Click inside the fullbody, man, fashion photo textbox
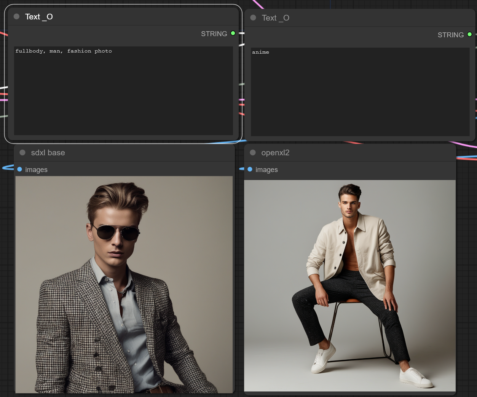The width and height of the screenshot is (477, 397). (x=123, y=91)
